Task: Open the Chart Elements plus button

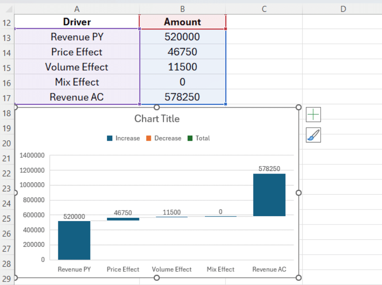Action: 313,114
